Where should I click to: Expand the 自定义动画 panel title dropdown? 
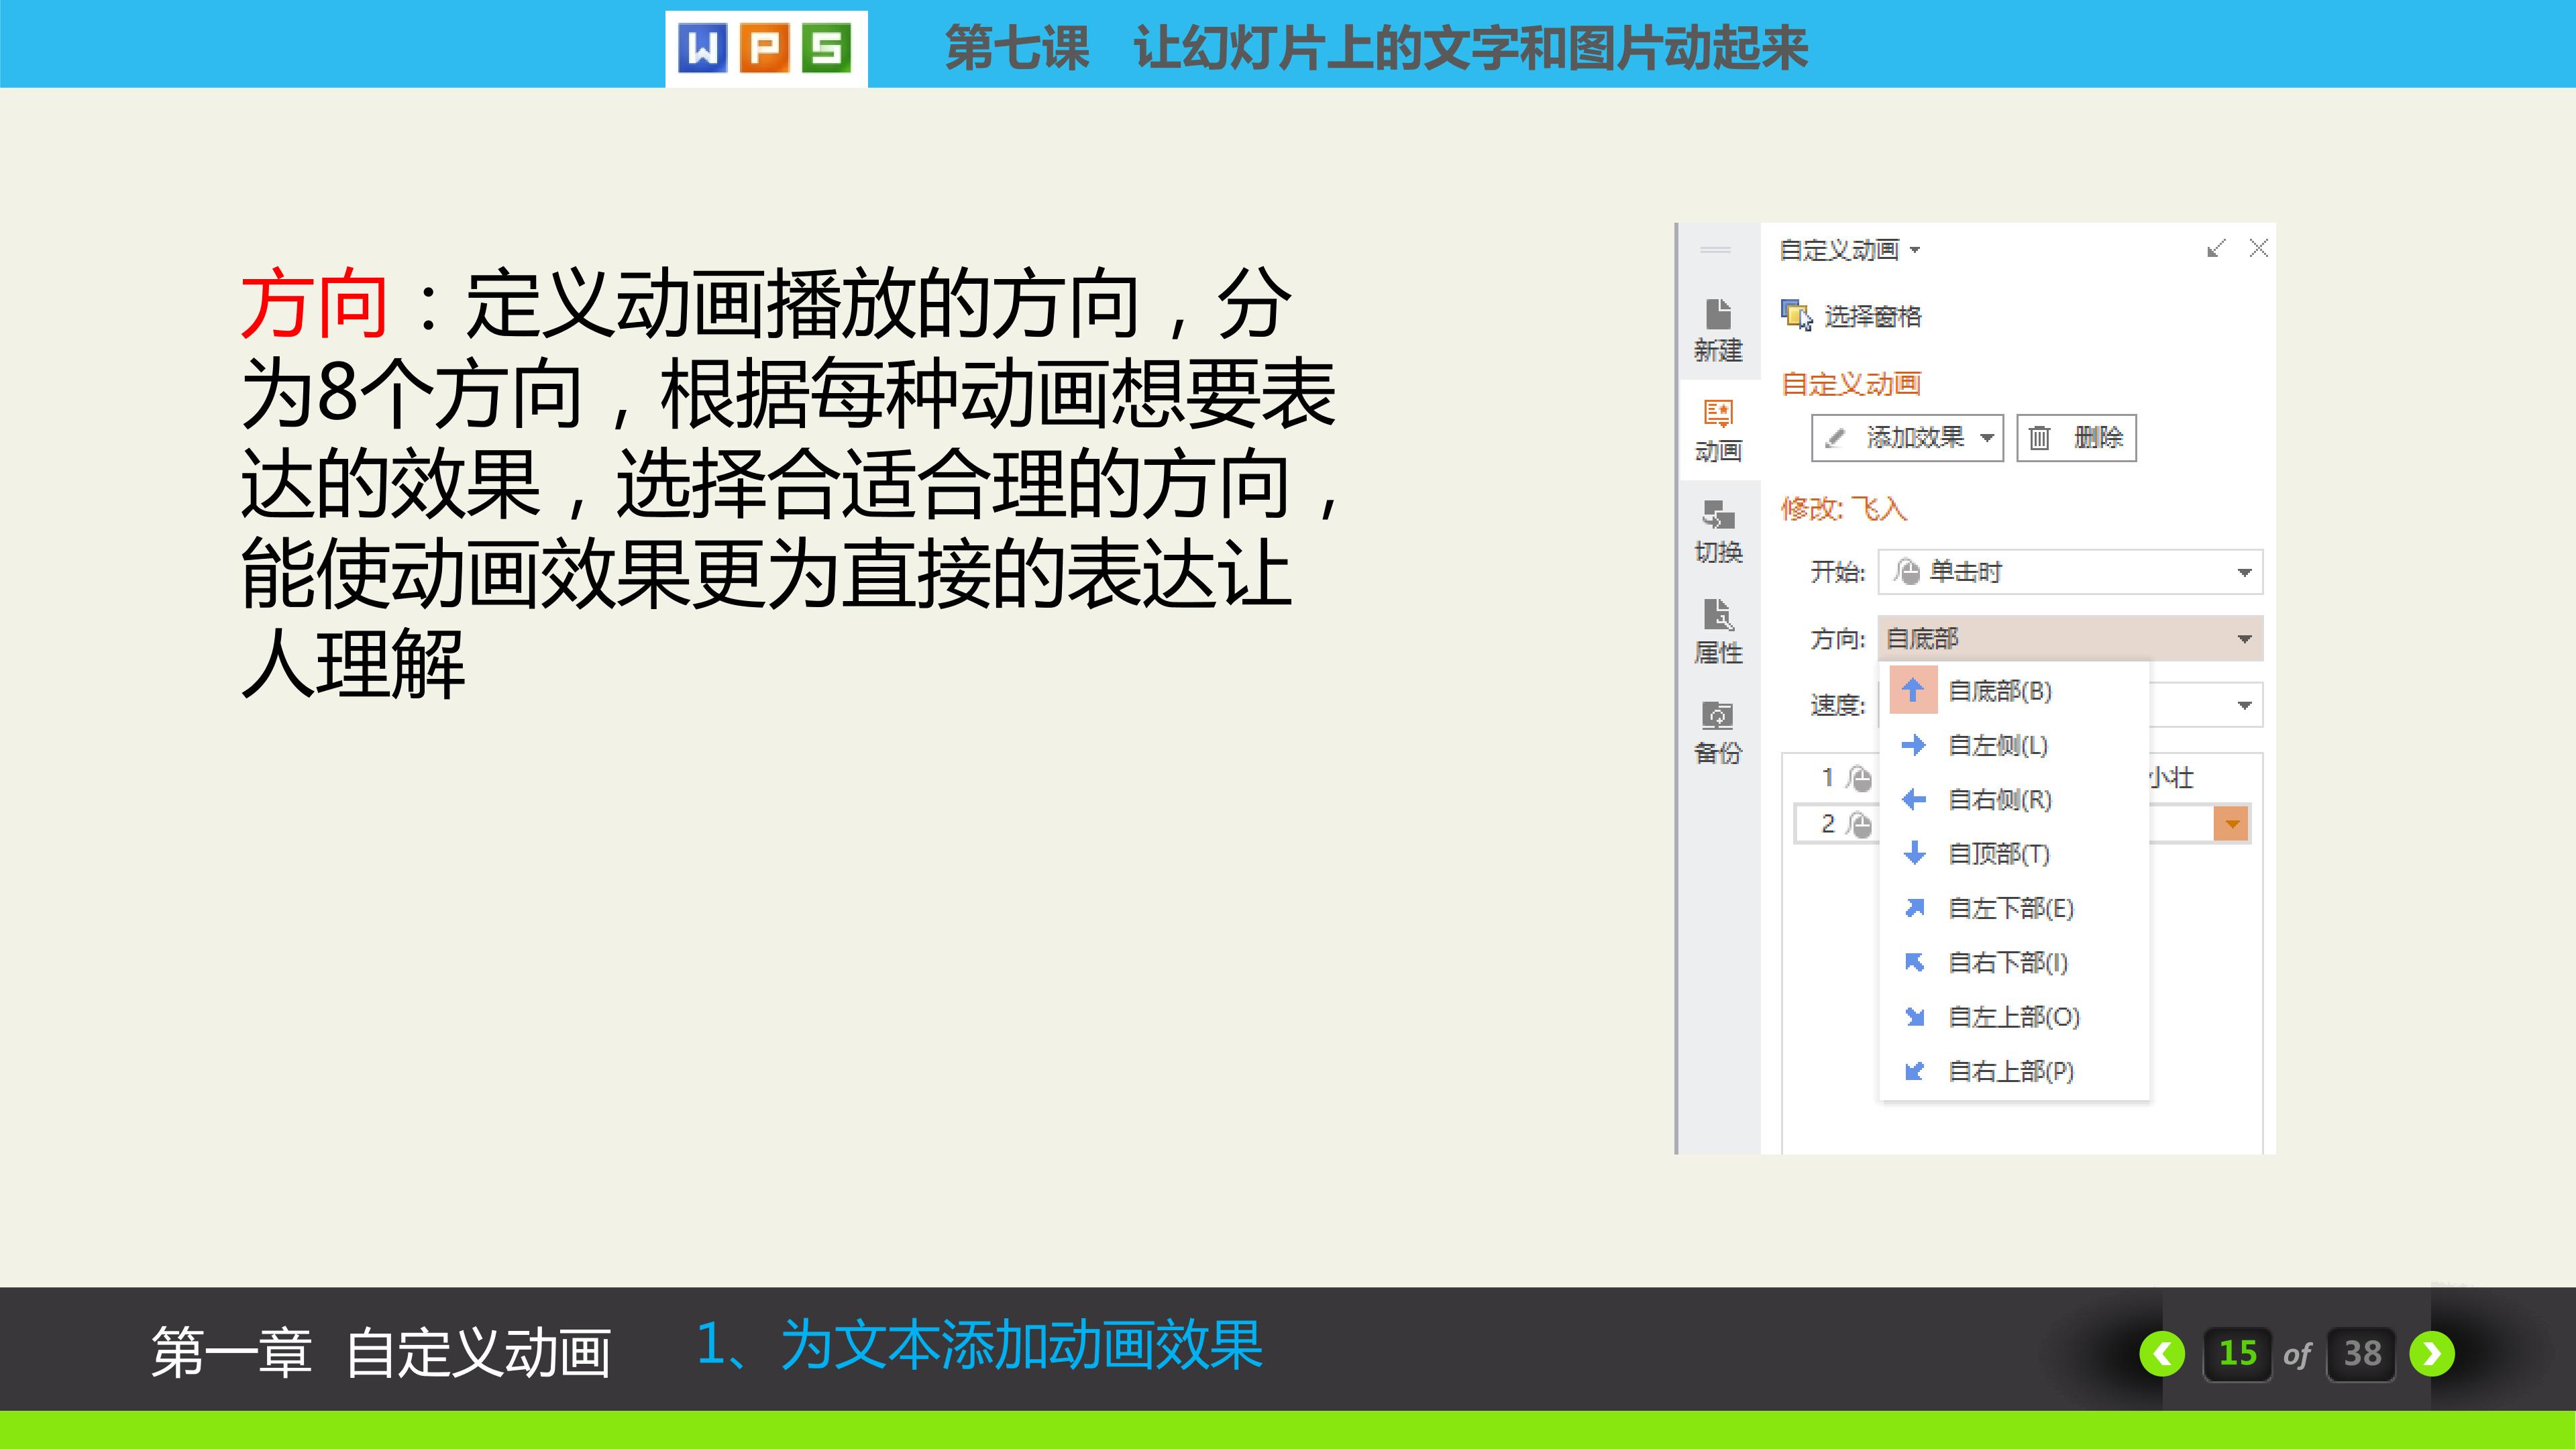pos(1914,250)
